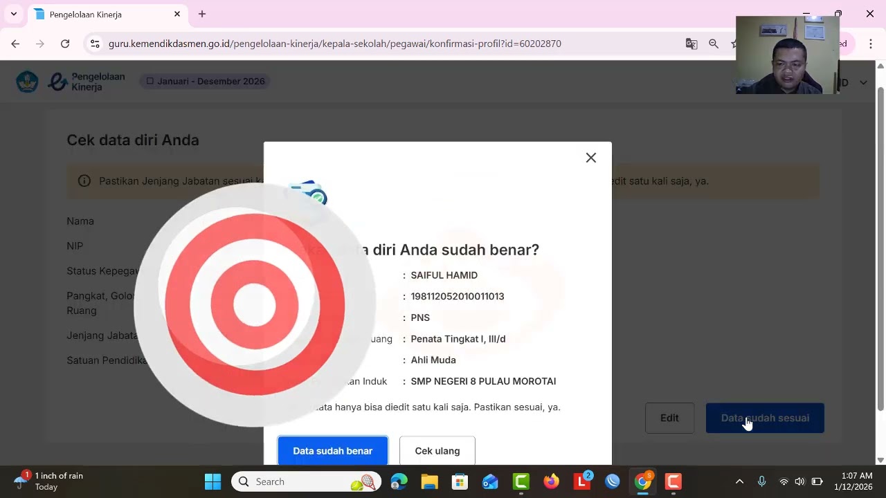Screen dimensions: 886x498
Task: Open Microsoft Edge from the taskbar
Action: (399, 481)
